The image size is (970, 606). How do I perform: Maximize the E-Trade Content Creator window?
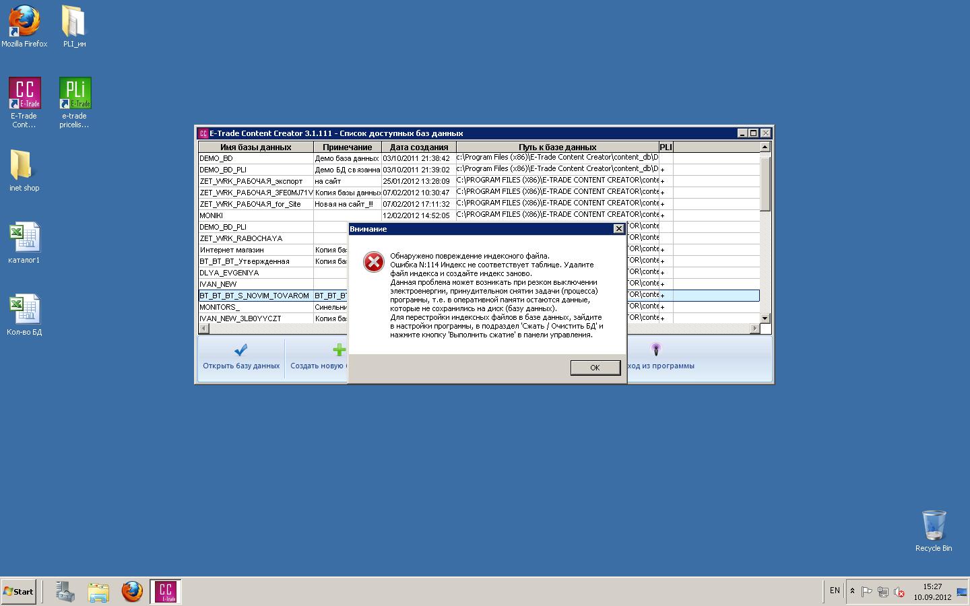coord(754,133)
